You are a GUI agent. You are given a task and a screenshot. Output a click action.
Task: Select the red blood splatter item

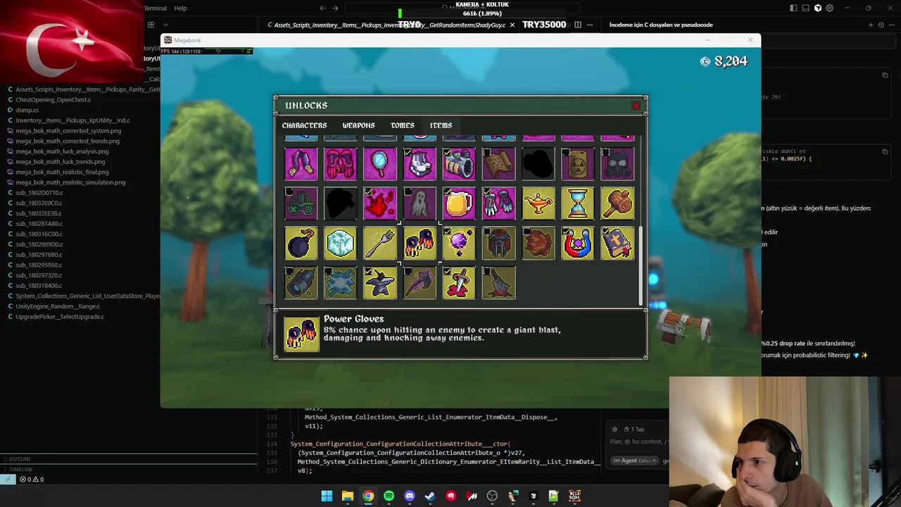[x=380, y=204]
